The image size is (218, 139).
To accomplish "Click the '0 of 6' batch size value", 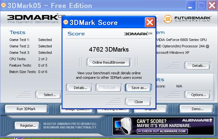I will point(43,72).
